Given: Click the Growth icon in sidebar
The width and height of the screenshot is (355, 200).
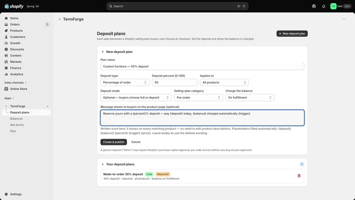Looking at the screenshot, I should 6,43.
